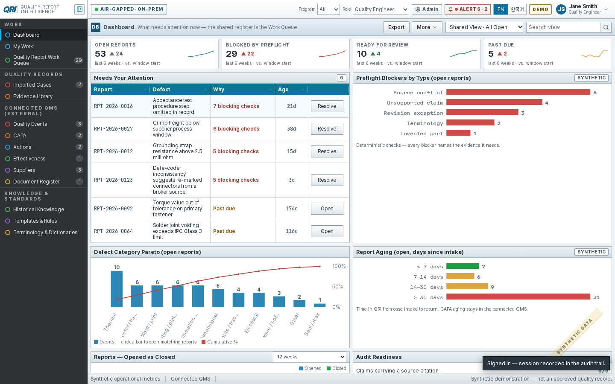615x384 pixels.
Task: Click the circle icon beside Document Register
Action: click(8, 182)
